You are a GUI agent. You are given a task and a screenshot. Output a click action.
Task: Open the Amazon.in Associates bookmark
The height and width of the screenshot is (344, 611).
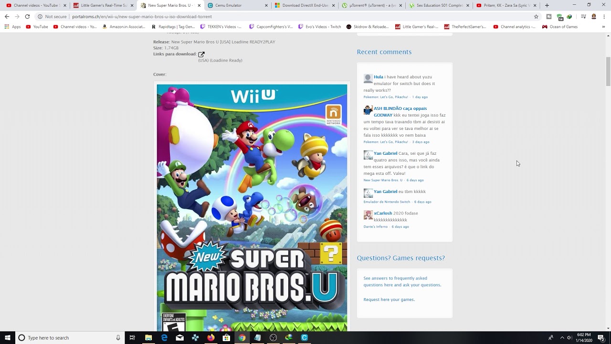click(x=124, y=27)
